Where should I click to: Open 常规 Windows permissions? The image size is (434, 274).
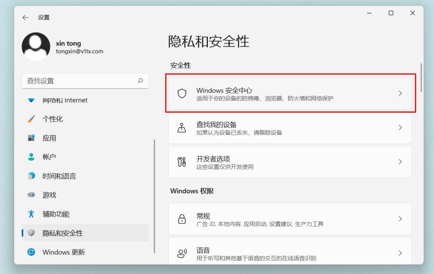[290, 219]
